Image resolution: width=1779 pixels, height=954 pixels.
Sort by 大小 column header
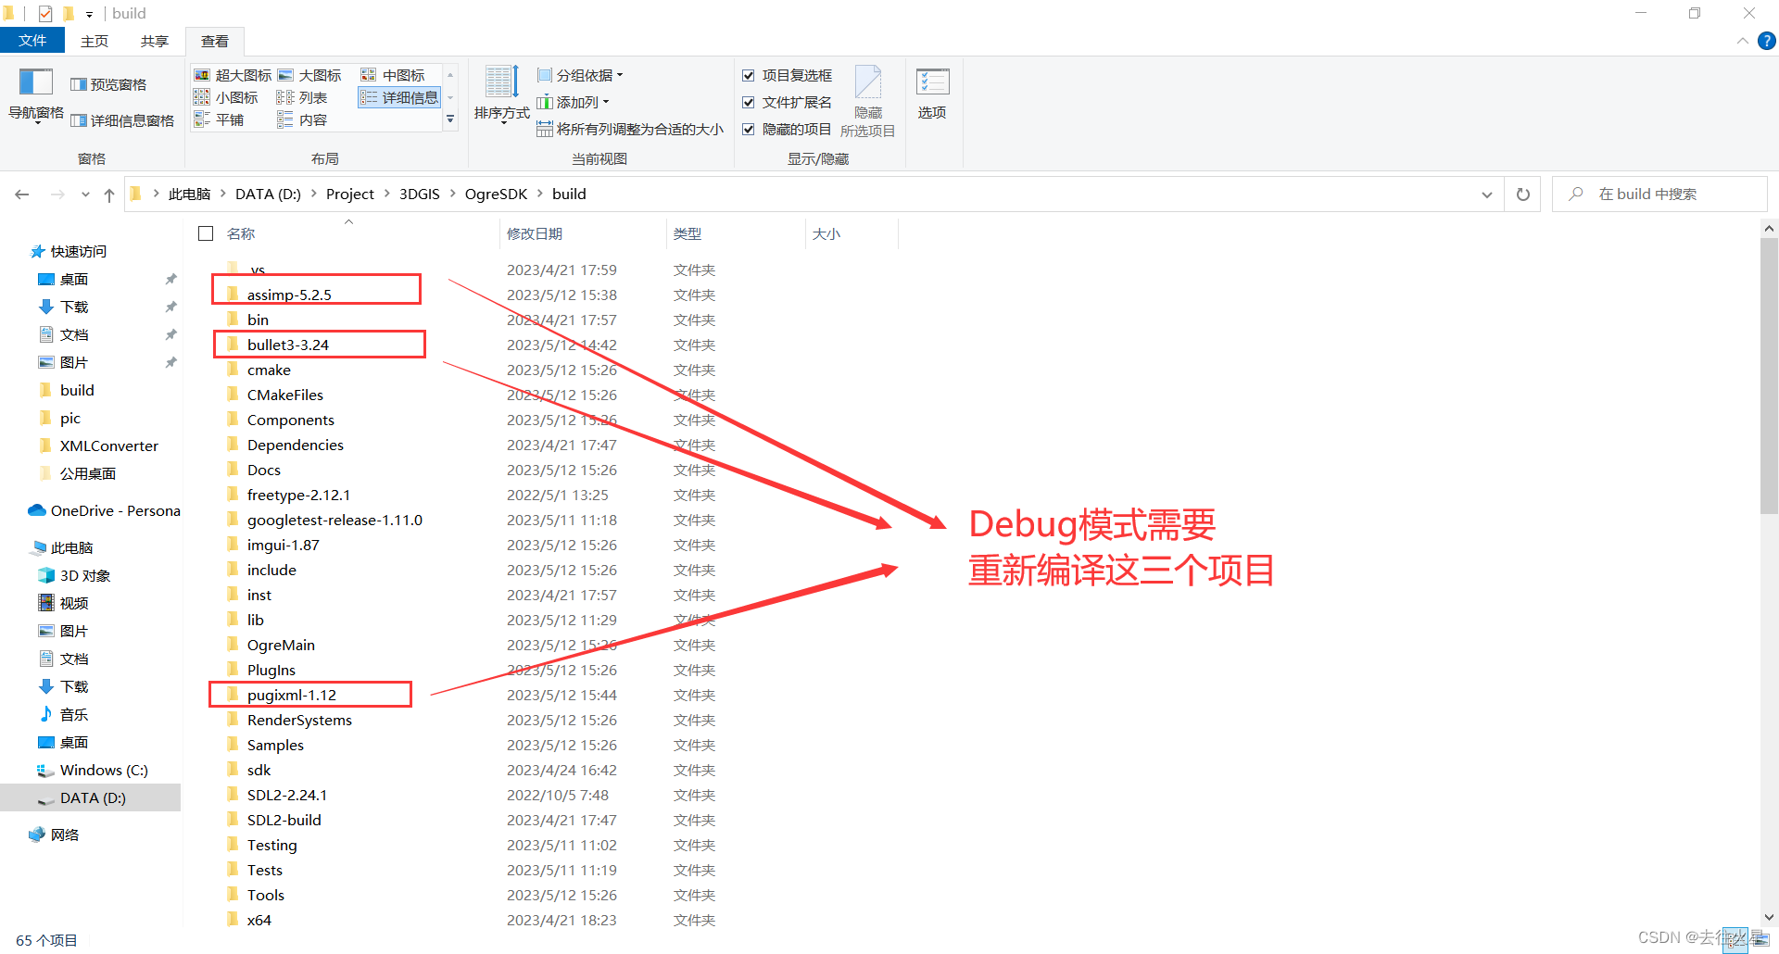coord(852,233)
